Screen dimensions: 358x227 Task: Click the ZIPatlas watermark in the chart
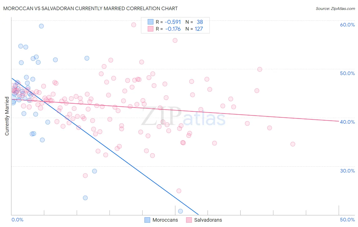[x=184, y=117]
